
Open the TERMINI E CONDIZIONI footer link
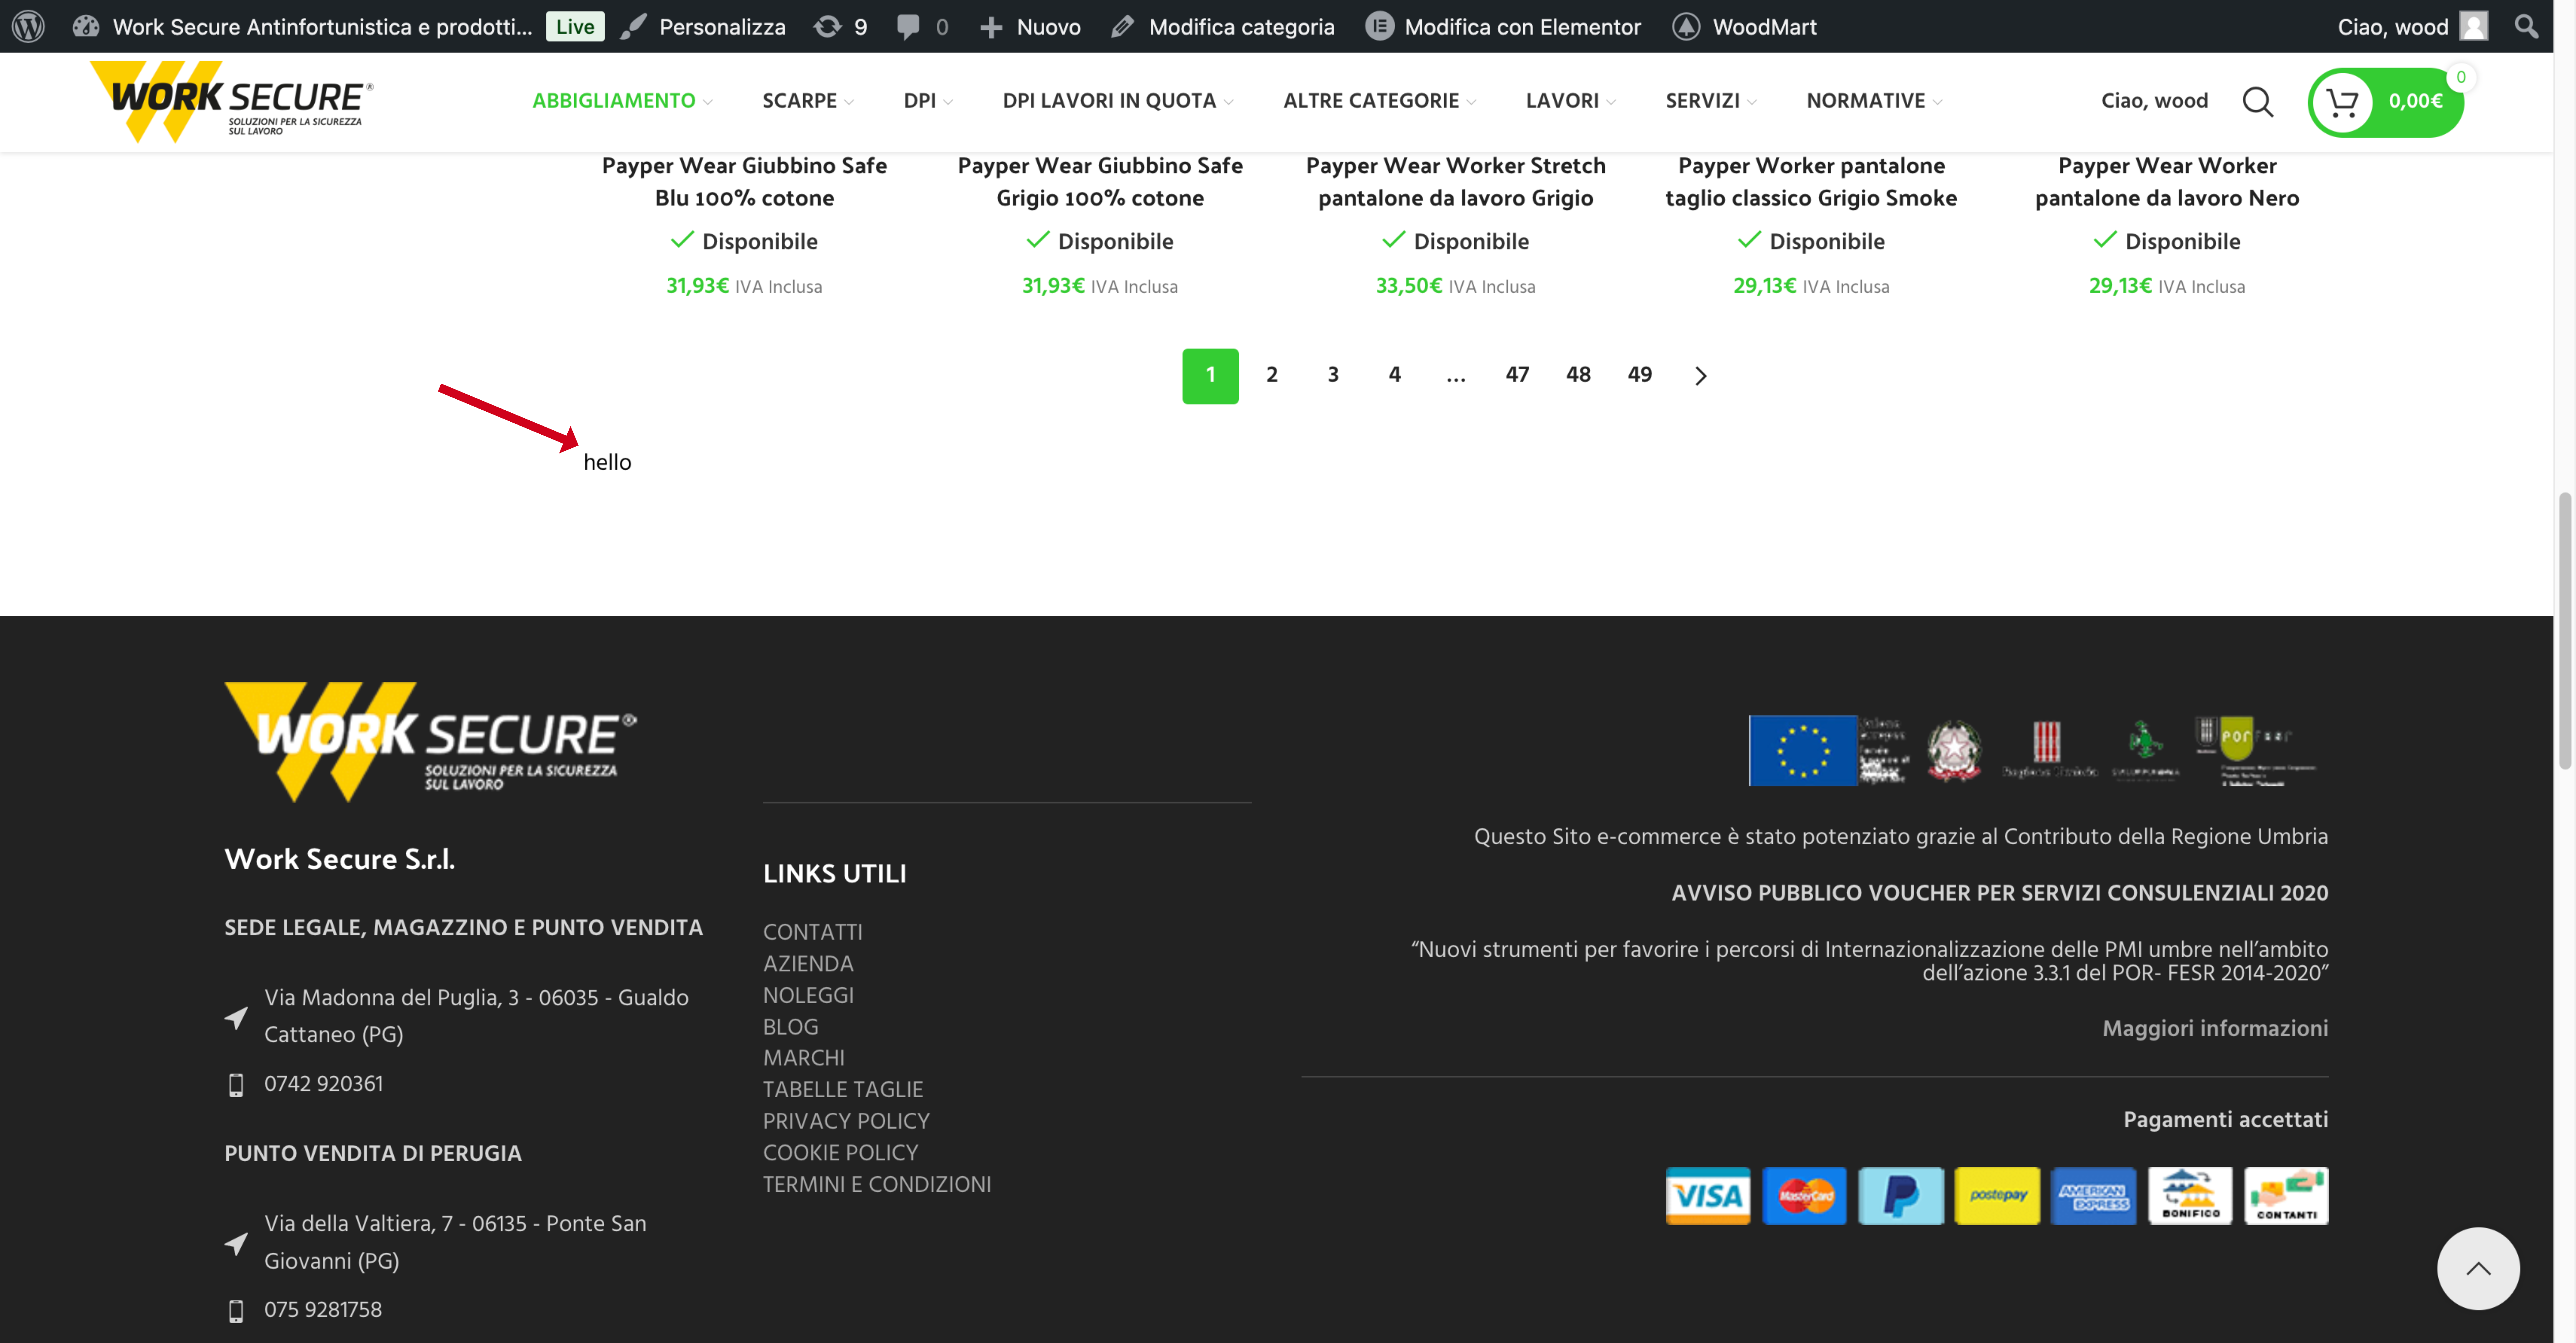[877, 1185]
